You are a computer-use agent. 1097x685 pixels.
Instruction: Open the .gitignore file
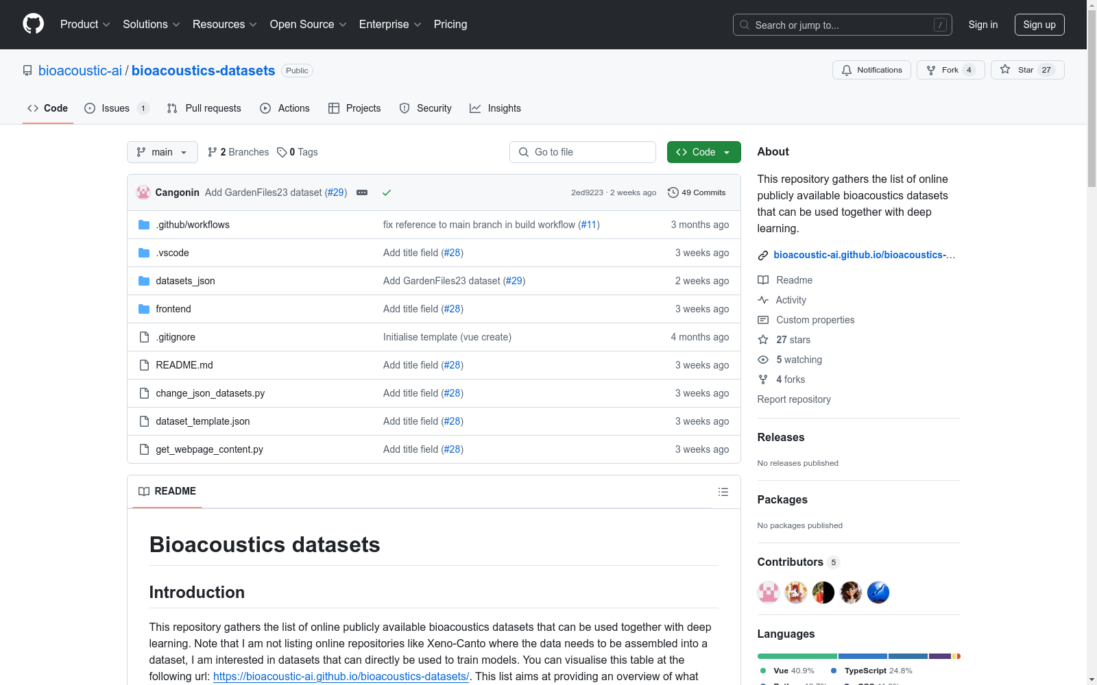click(176, 337)
